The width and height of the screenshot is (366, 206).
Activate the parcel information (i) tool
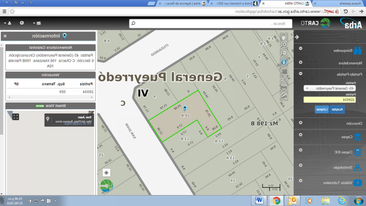pyautogui.click(x=284, y=61)
